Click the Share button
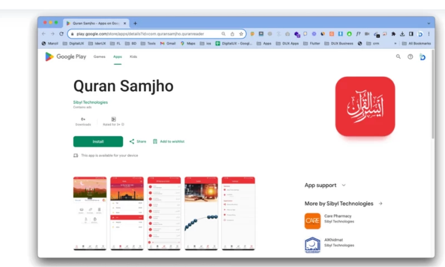 click(x=138, y=141)
